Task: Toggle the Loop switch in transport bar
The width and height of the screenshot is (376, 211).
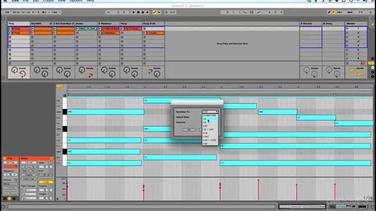Action: pos(251,12)
